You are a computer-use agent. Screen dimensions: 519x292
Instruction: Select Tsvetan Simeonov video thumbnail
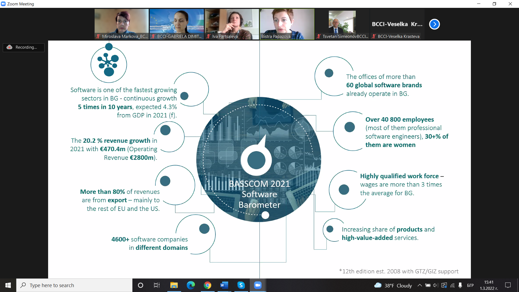[x=342, y=24]
